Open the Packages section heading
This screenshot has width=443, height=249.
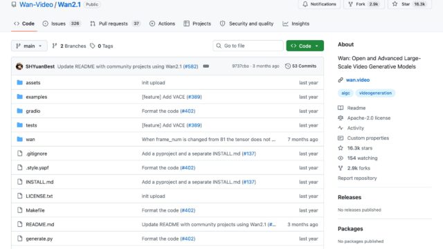point(350,229)
